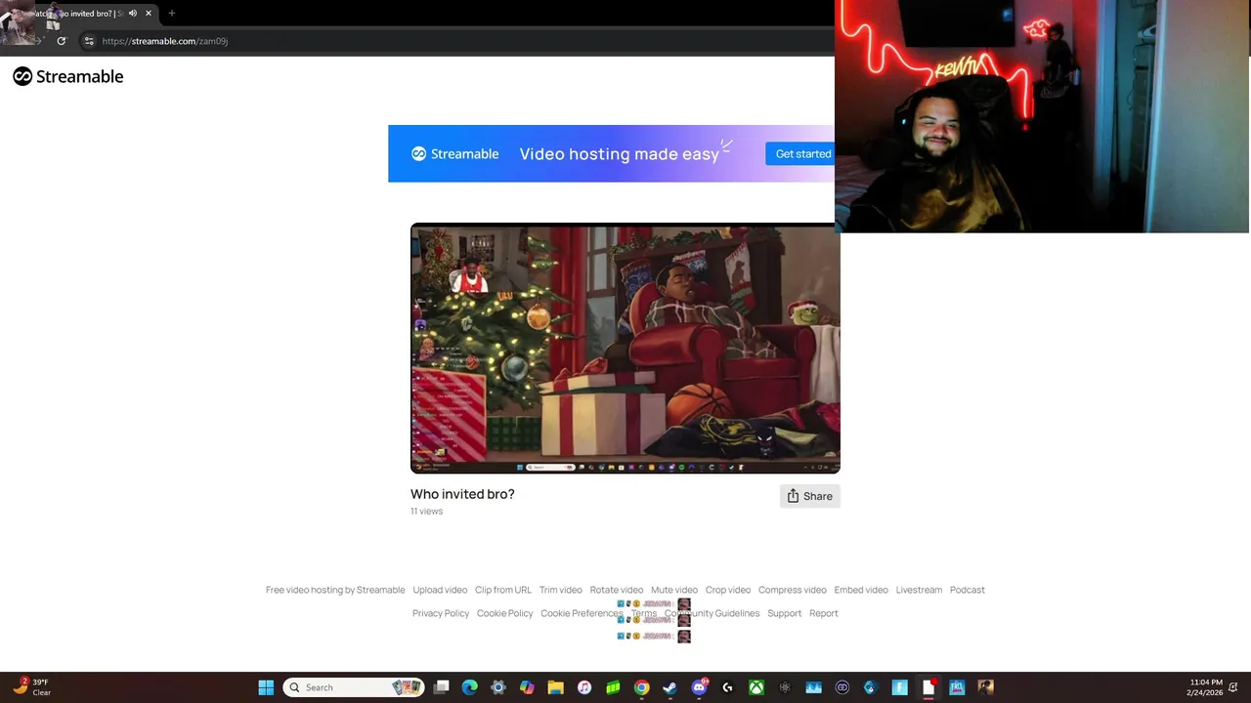
Task: Open the music app taskbar icon
Action: tap(584, 687)
